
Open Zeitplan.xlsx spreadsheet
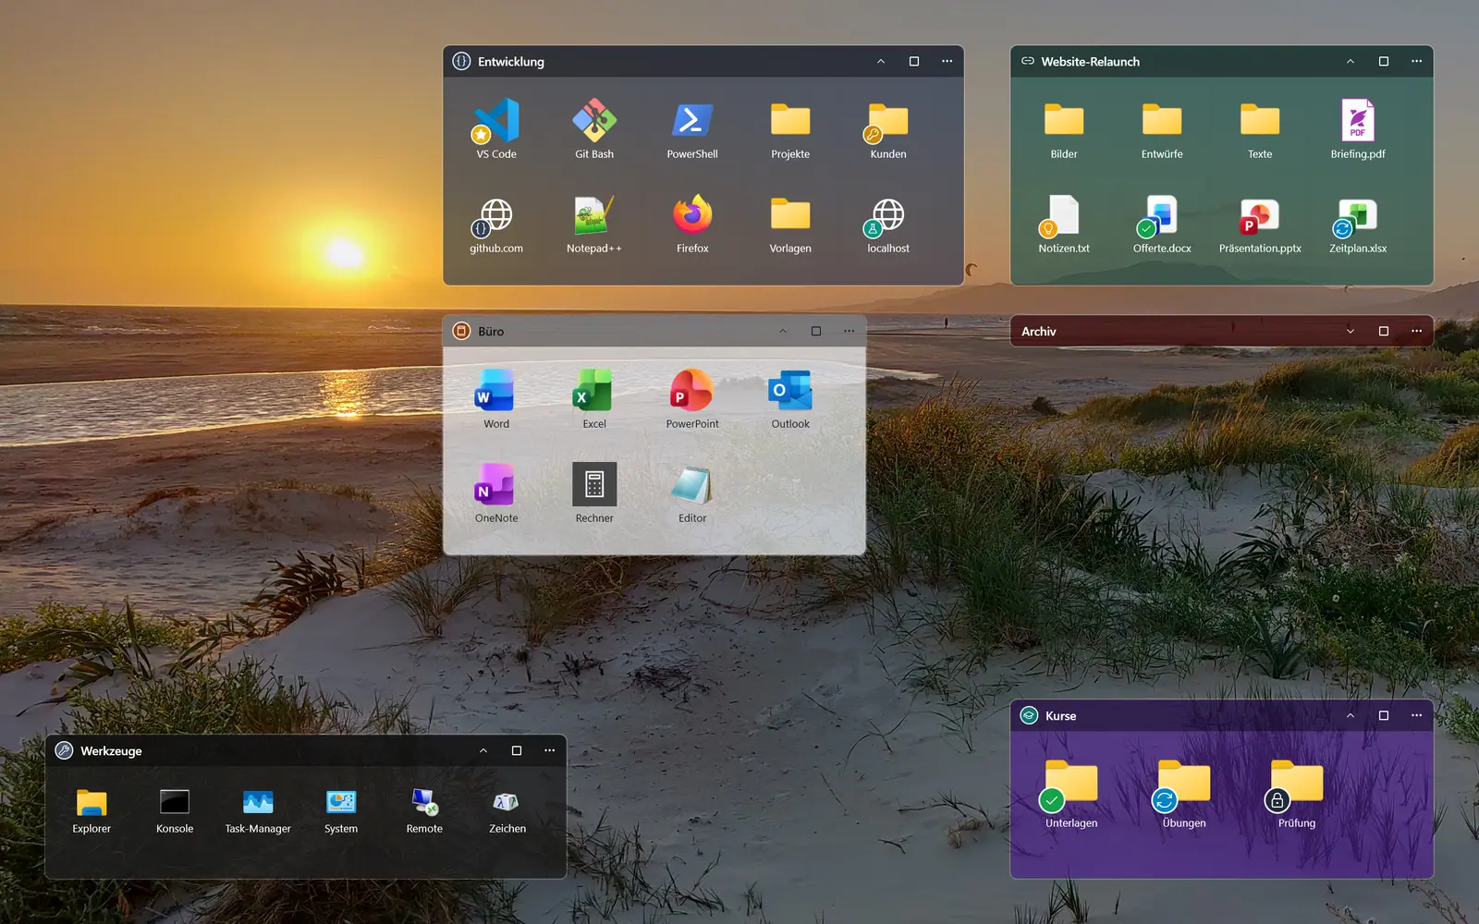(x=1358, y=223)
